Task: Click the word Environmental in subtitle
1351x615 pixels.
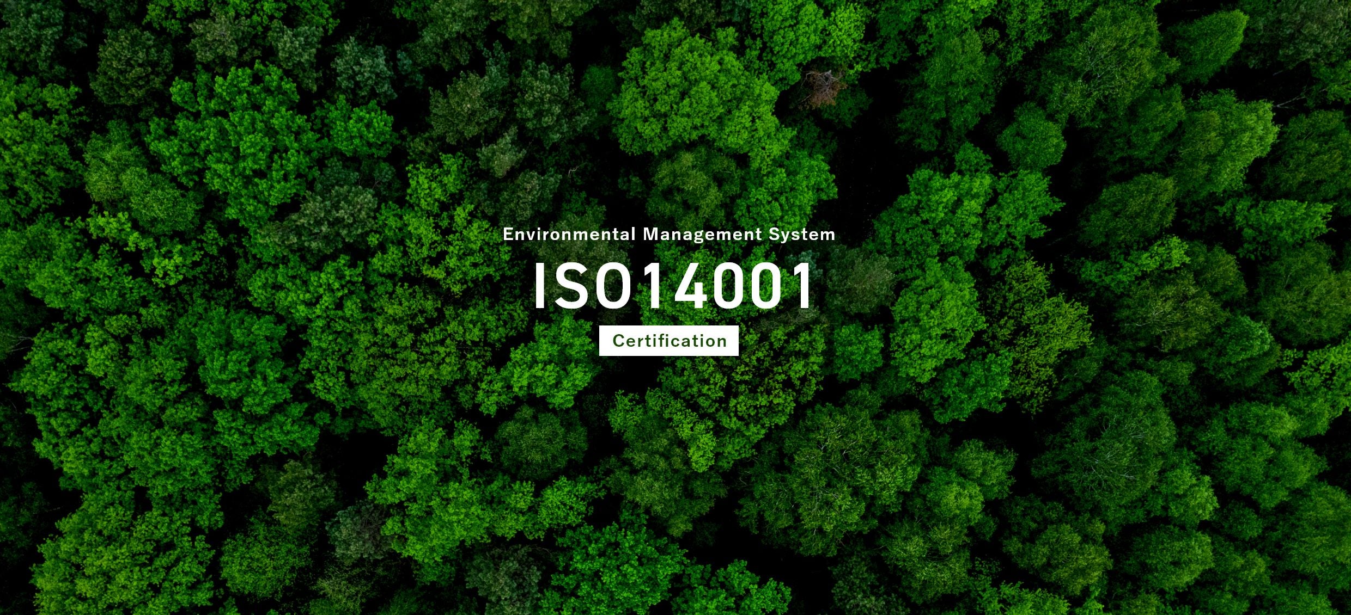Action: coord(569,235)
